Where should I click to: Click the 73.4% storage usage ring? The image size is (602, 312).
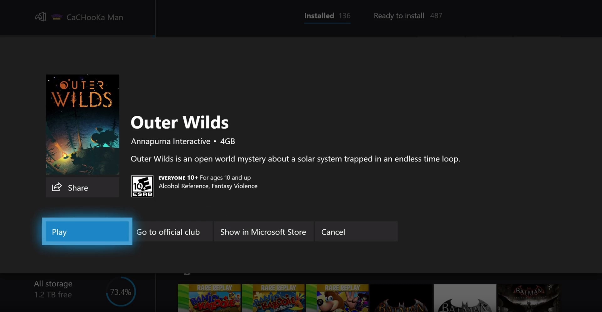pyautogui.click(x=121, y=292)
